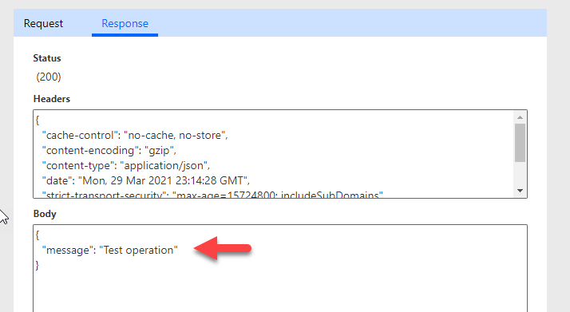
Task: Click the Body label
Action: pyautogui.click(x=45, y=214)
